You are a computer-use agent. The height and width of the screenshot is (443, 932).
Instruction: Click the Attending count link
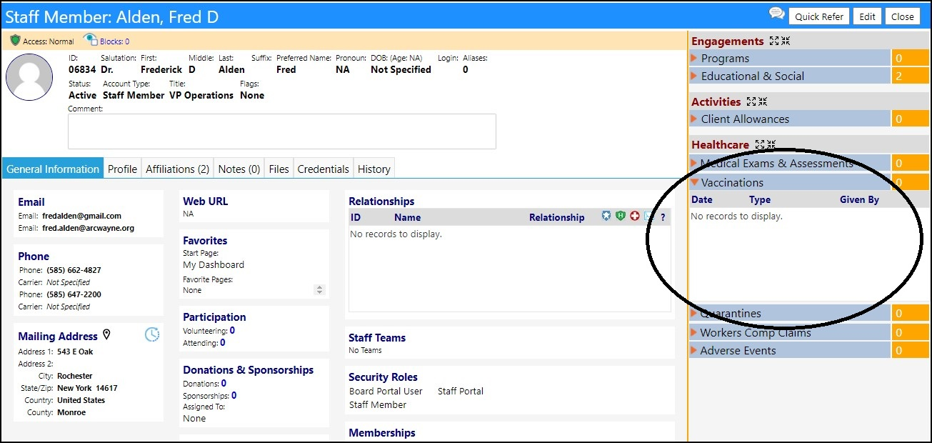pyautogui.click(x=223, y=343)
